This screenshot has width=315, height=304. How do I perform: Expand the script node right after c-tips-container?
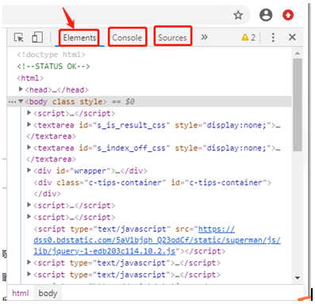tap(29, 205)
